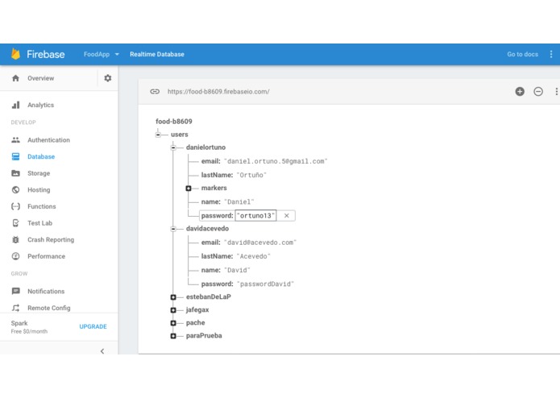Open the FoodApp project dropdown
The width and height of the screenshot is (560, 398).
[101, 54]
